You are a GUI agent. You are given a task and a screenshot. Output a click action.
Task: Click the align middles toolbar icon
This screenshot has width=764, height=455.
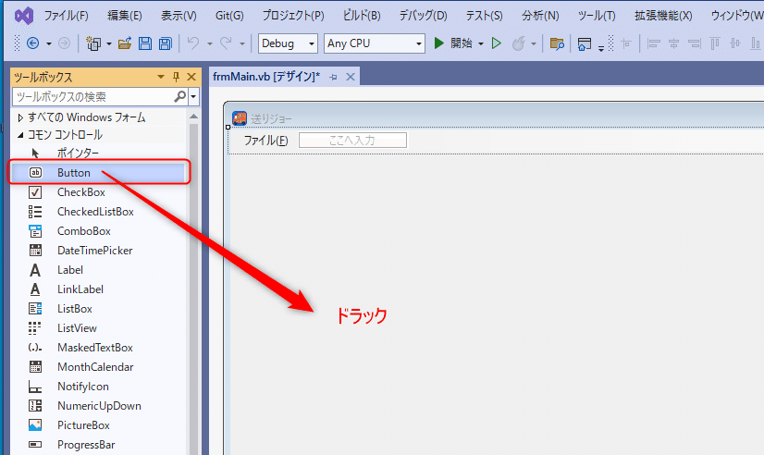(735, 43)
